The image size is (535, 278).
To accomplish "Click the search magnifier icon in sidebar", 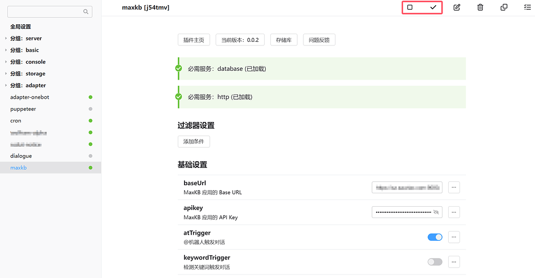I will pyautogui.click(x=86, y=11).
